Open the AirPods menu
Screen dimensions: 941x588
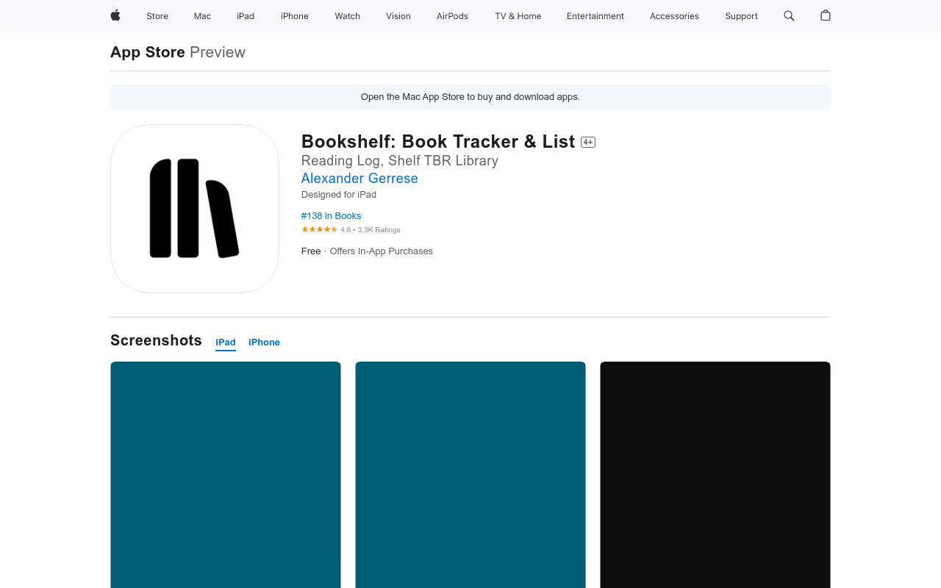click(x=452, y=16)
